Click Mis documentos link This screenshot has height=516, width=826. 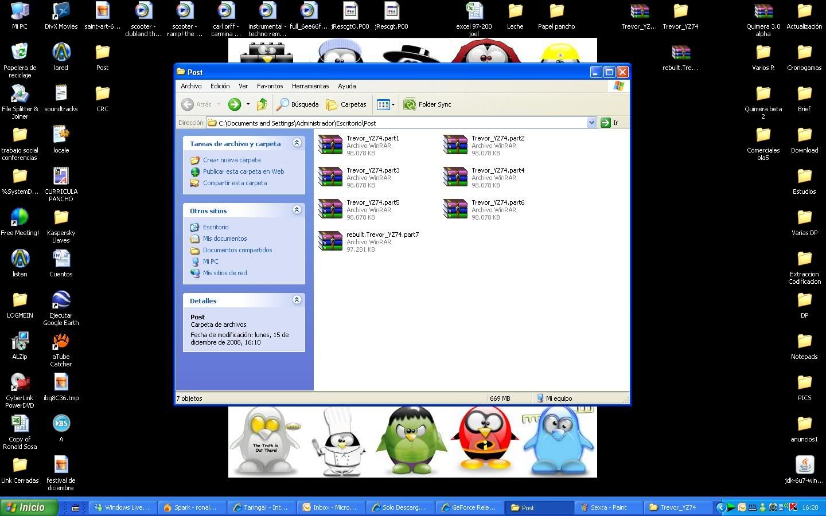pyautogui.click(x=225, y=239)
